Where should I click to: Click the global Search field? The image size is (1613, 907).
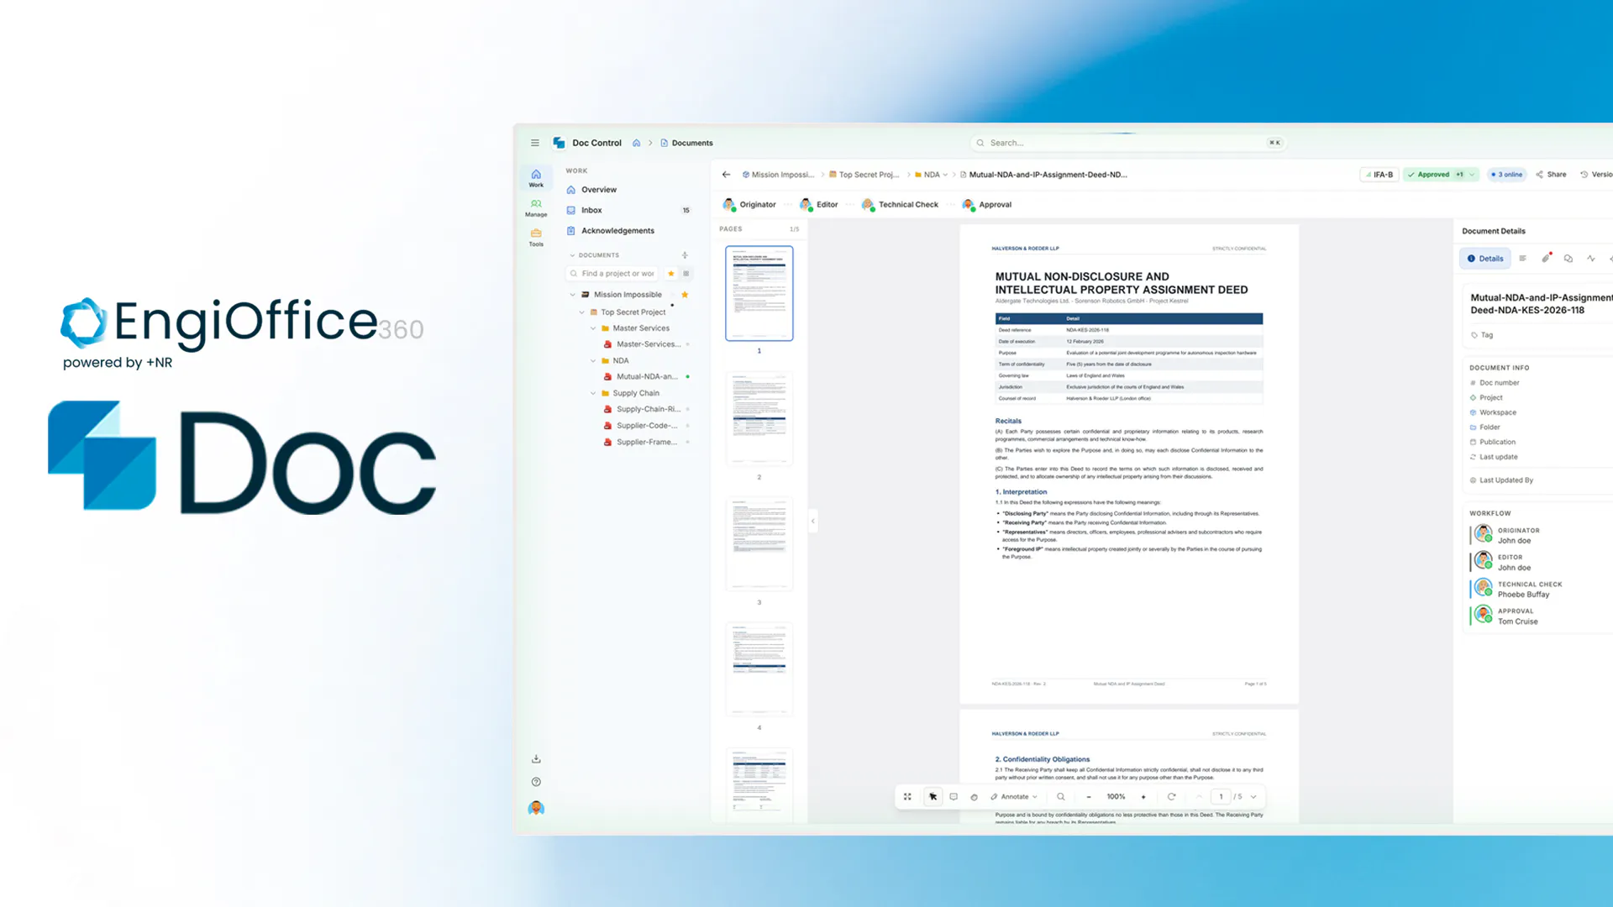[1127, 143]
